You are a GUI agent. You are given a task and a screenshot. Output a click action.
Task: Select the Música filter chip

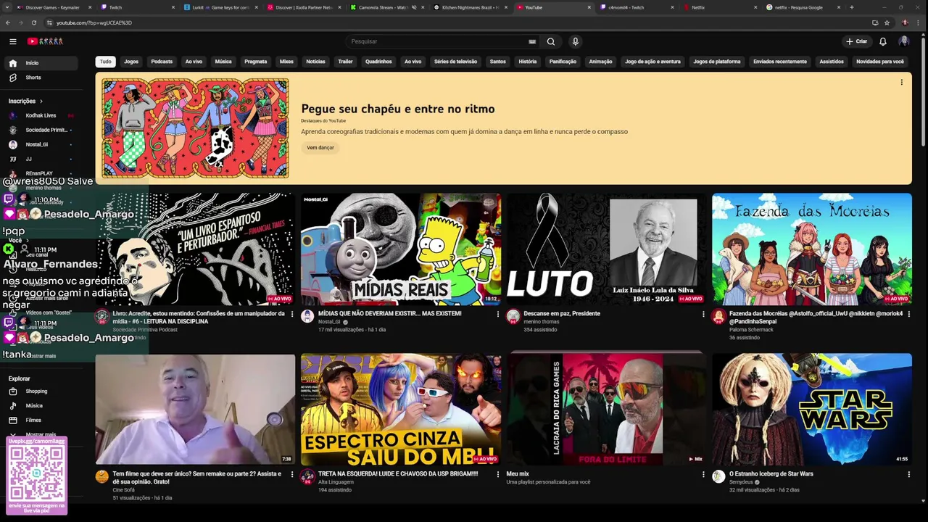[x=223, y=62]
